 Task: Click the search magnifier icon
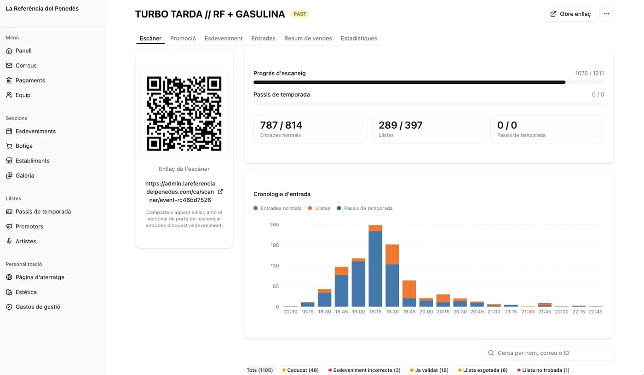[x=491, y=353]
